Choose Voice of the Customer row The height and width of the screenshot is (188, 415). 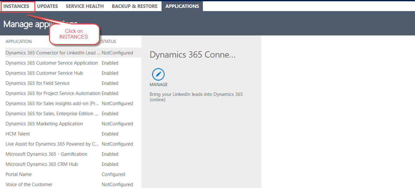[x=73, y=185]
